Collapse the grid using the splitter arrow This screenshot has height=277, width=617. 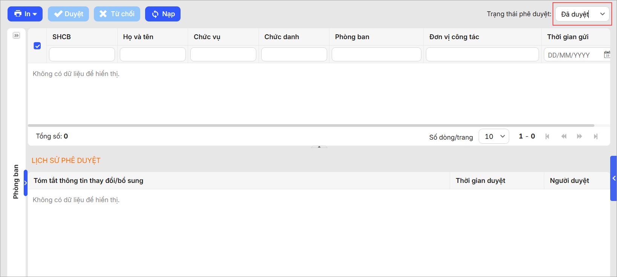click(319, 147)
